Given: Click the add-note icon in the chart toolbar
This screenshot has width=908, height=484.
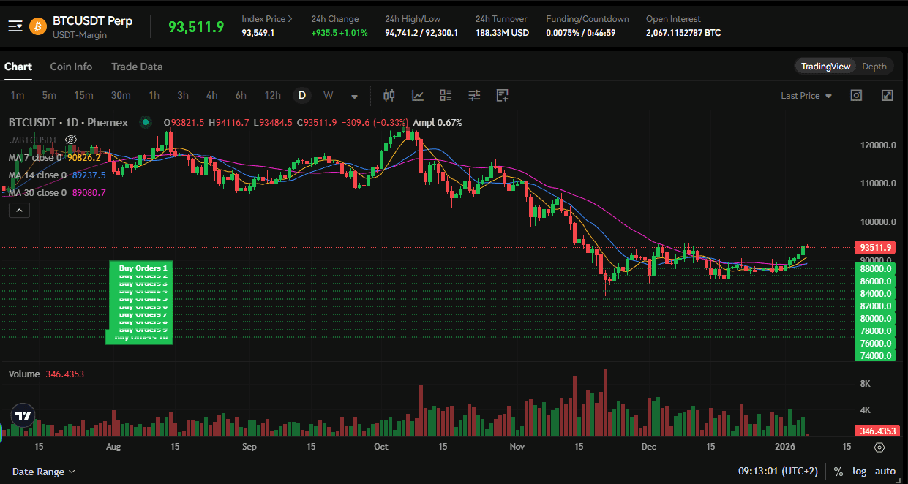Looking at the screenshot, I should (502, 95).
